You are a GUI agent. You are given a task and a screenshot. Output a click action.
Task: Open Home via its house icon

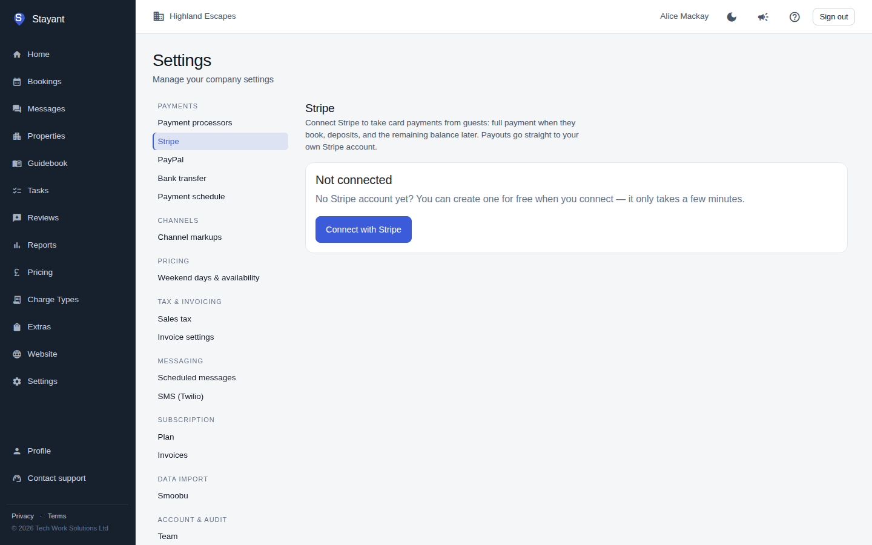point(17,54)
